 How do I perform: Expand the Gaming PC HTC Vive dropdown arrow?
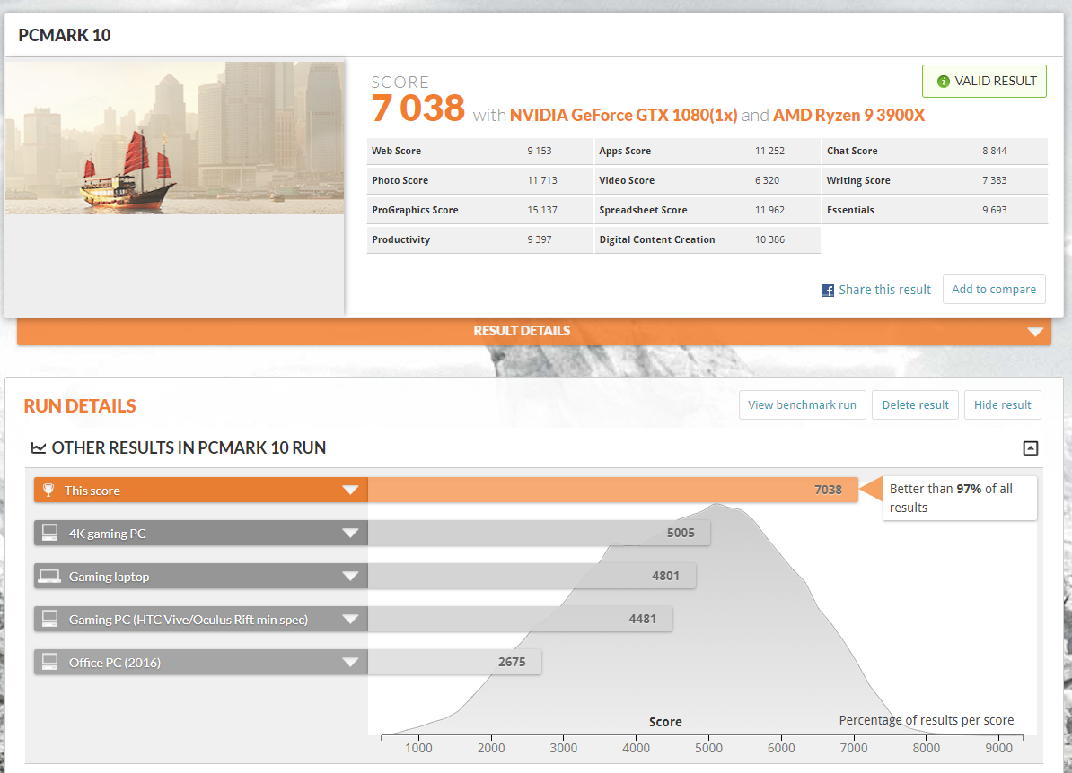point(350,620)
